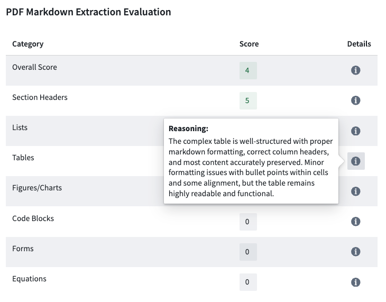The width and height of the screenshot is (386, 302).
Task: Open the Forms row info icon
Action: pos(356,252)
